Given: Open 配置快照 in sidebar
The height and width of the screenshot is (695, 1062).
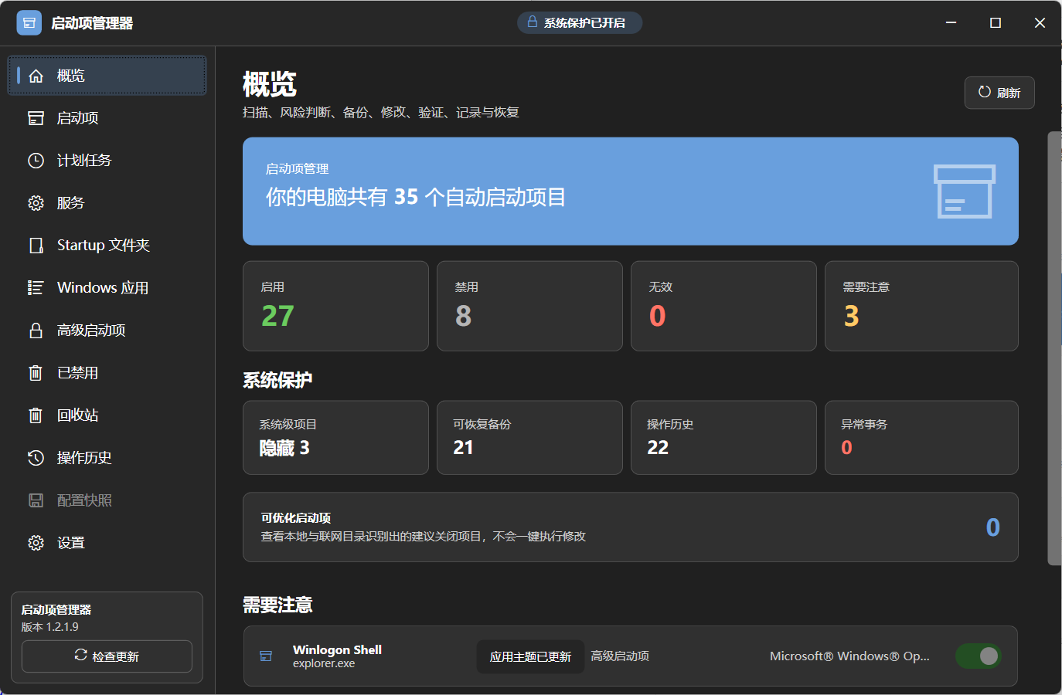Looking at the screenshot, I should pos(107,500).
